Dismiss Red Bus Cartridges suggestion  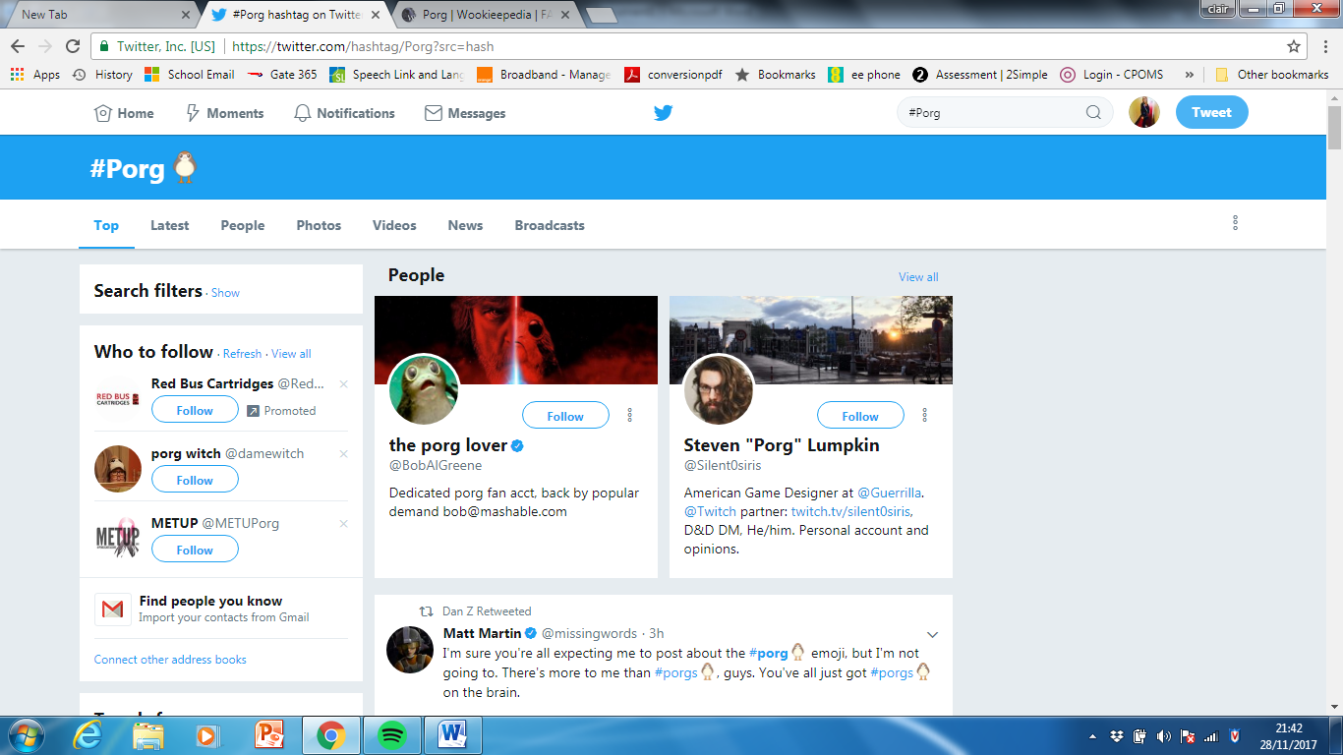(343, 384)
